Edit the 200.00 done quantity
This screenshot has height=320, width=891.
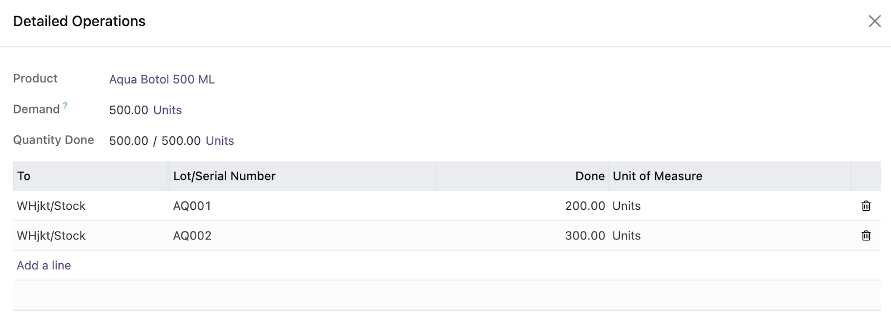pyautogui.click(x=523, y=206)
